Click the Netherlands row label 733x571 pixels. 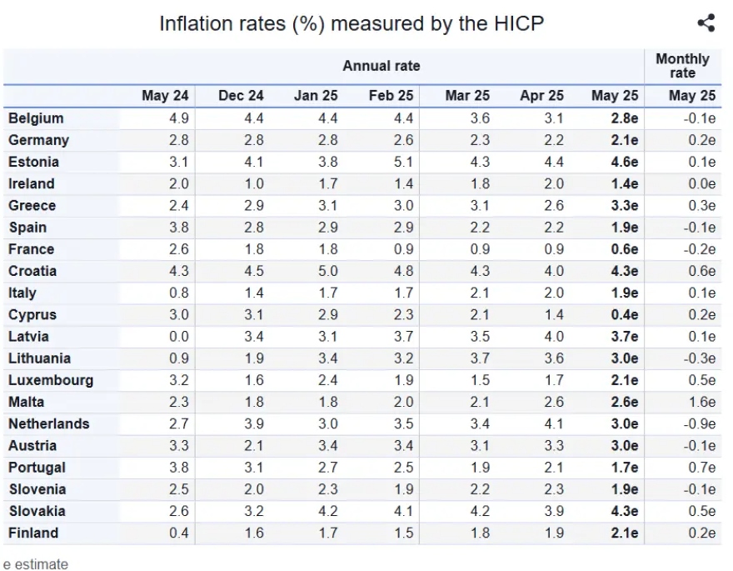pyautogui.click(x=49, y=424)
